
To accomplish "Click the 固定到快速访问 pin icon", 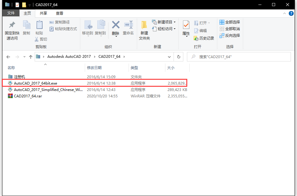I will [12, 25].
